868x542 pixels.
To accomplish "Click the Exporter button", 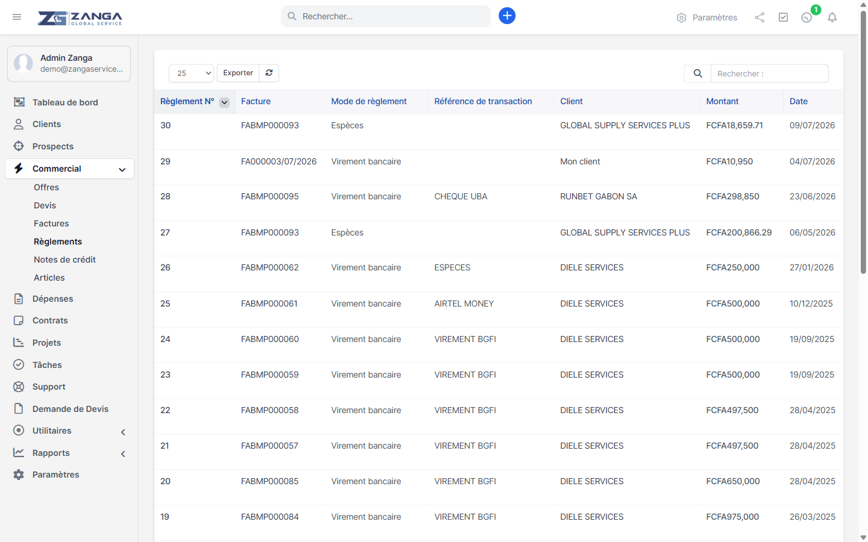I will (x=238, y=73).
